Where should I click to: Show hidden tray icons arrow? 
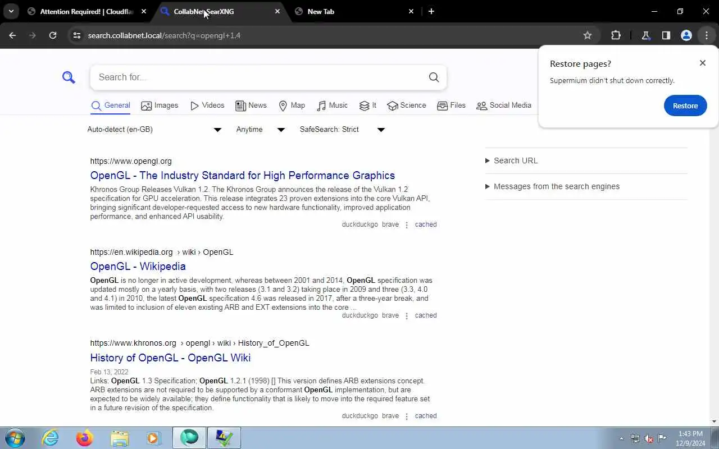pos(621,438)
